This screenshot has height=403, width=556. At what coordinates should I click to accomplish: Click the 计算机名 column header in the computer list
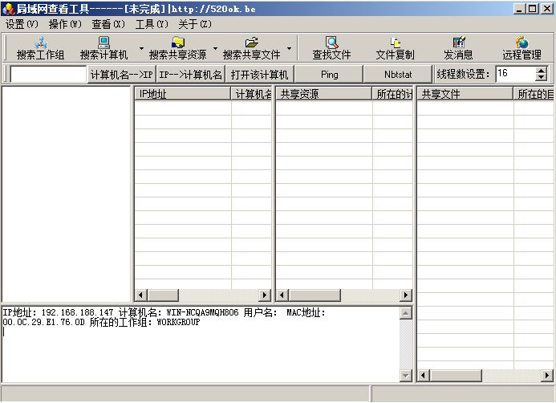pos(251,94)
